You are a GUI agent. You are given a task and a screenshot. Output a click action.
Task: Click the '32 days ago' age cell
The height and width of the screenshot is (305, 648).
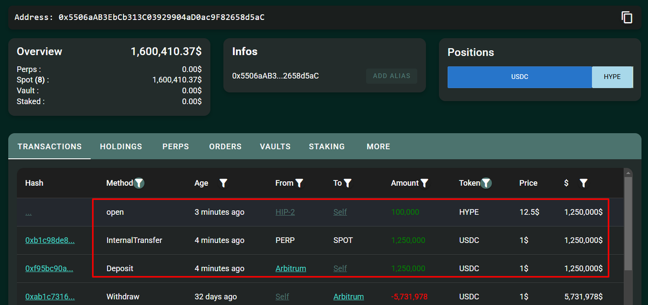click(215, 296)
